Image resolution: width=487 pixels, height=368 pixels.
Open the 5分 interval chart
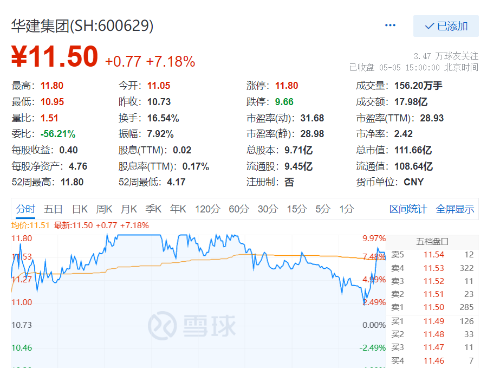(323, 209)
